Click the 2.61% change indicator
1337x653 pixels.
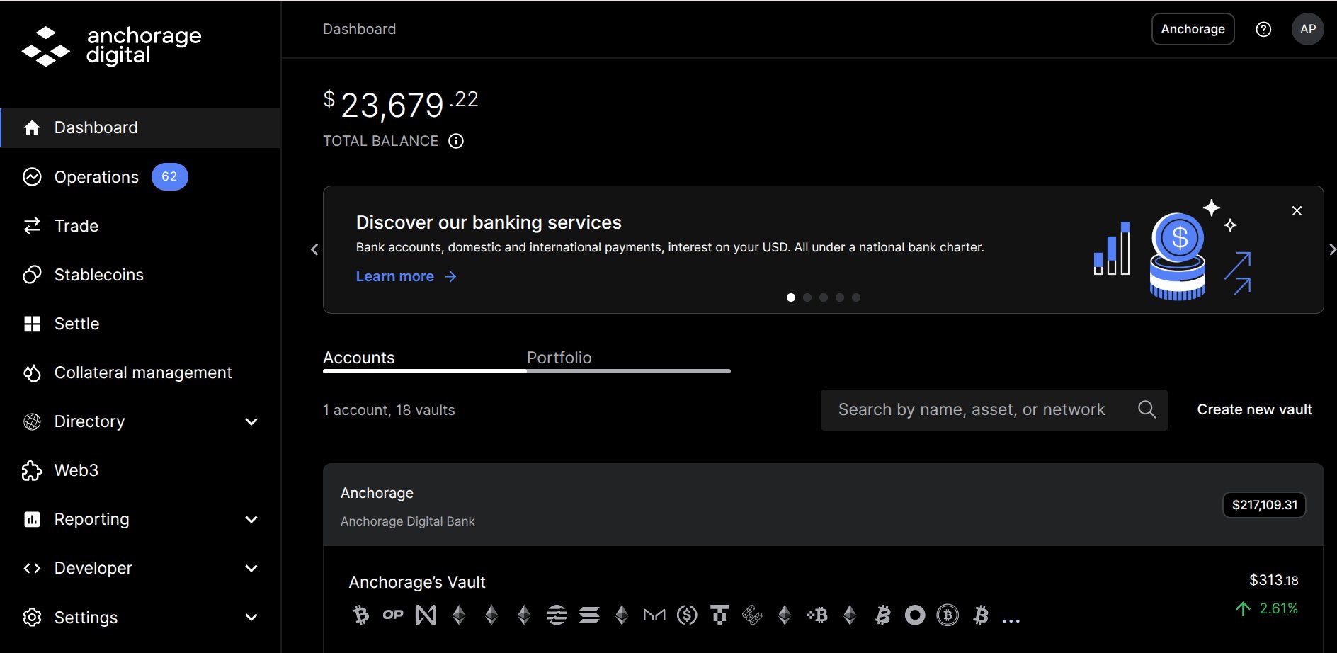point(1266,608)
